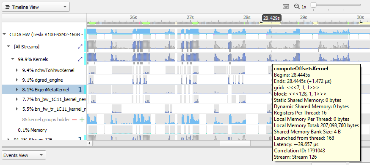The image size is (370, 165).
Task: Click the pin arrow icon on EigenMetaKernel row
Action: click(80, 89)
